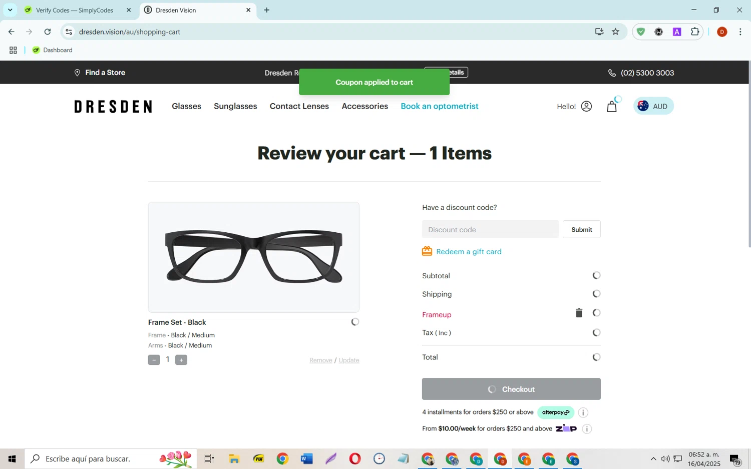Open Opera from the taskbar
Image resolution: width=751 pixels, height=469 pixels.
[x=355, y=458]
